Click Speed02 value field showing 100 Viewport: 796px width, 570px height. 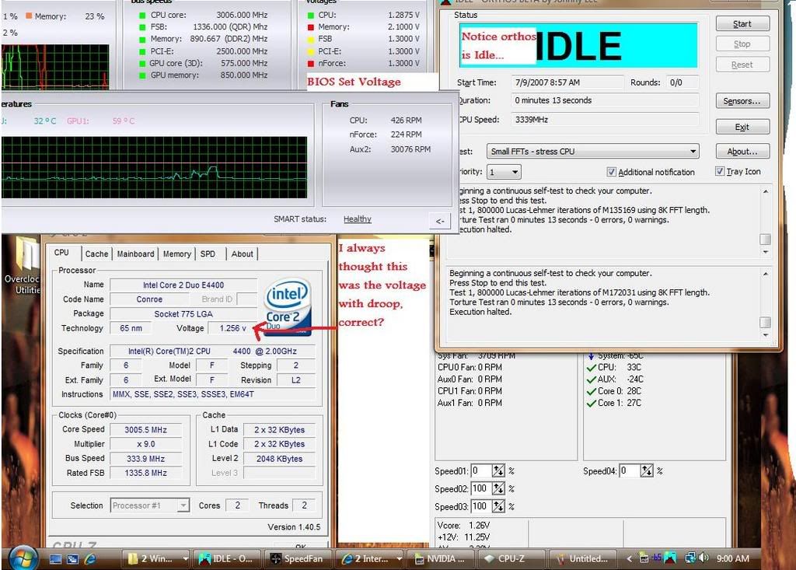[481, 488]
